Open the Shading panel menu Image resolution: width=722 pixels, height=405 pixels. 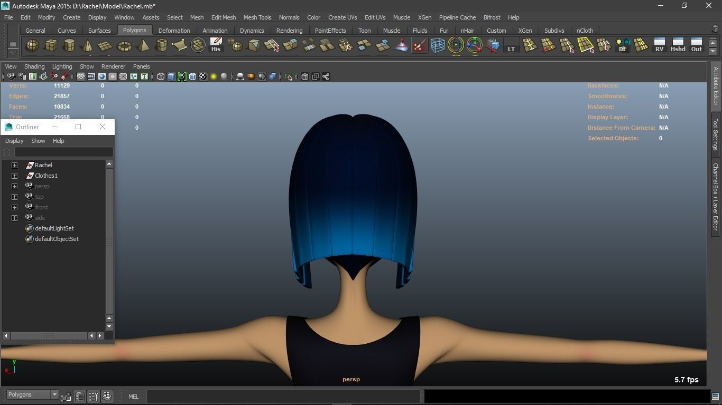pos(34,66)
